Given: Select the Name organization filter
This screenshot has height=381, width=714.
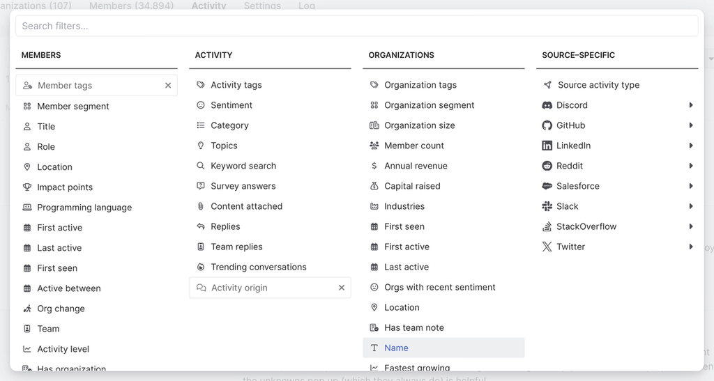Looking at the screenshot, I should click(x=396, y=348).
